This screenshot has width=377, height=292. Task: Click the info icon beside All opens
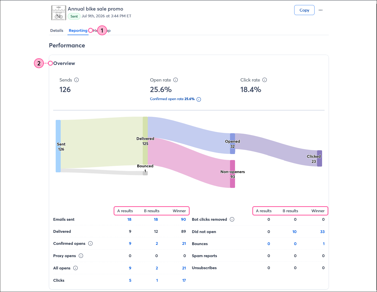[x=76, y=268]
